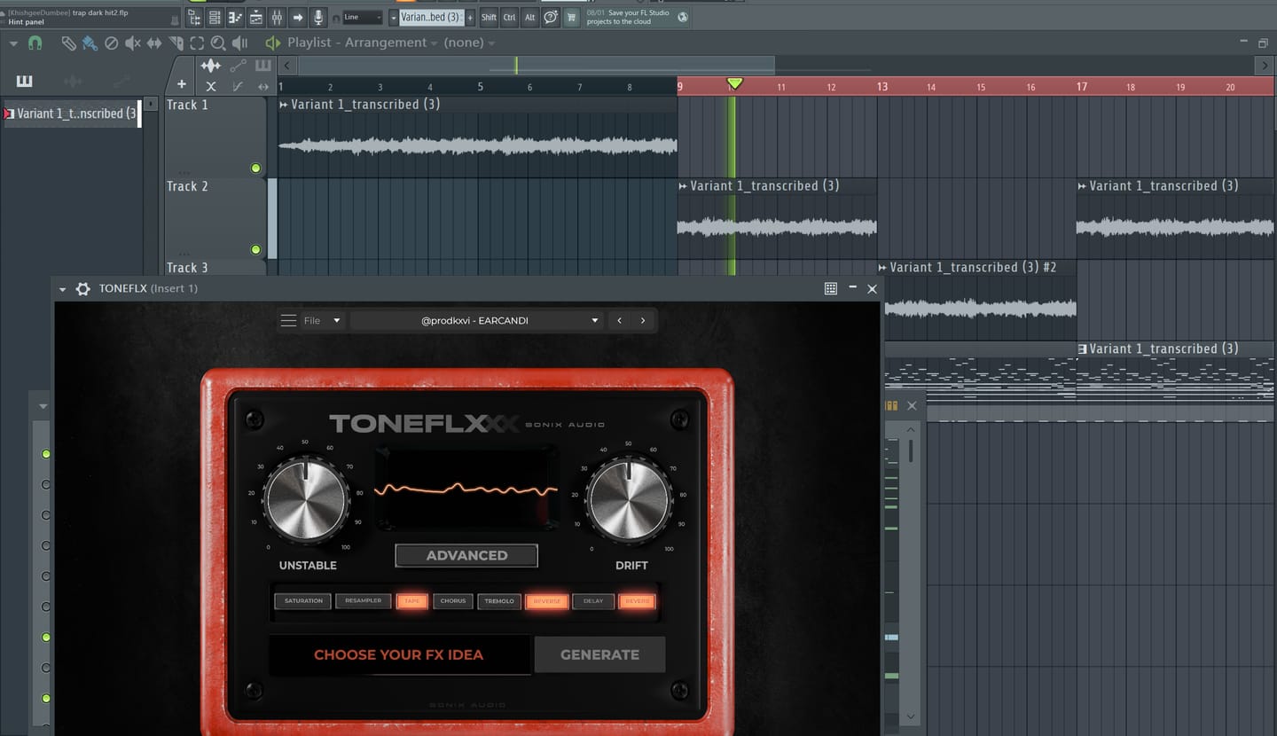The height and width of the screenshot is (736, 1277).
Task: Enable the CHORUS effect button
Action: tap(453, 601)
